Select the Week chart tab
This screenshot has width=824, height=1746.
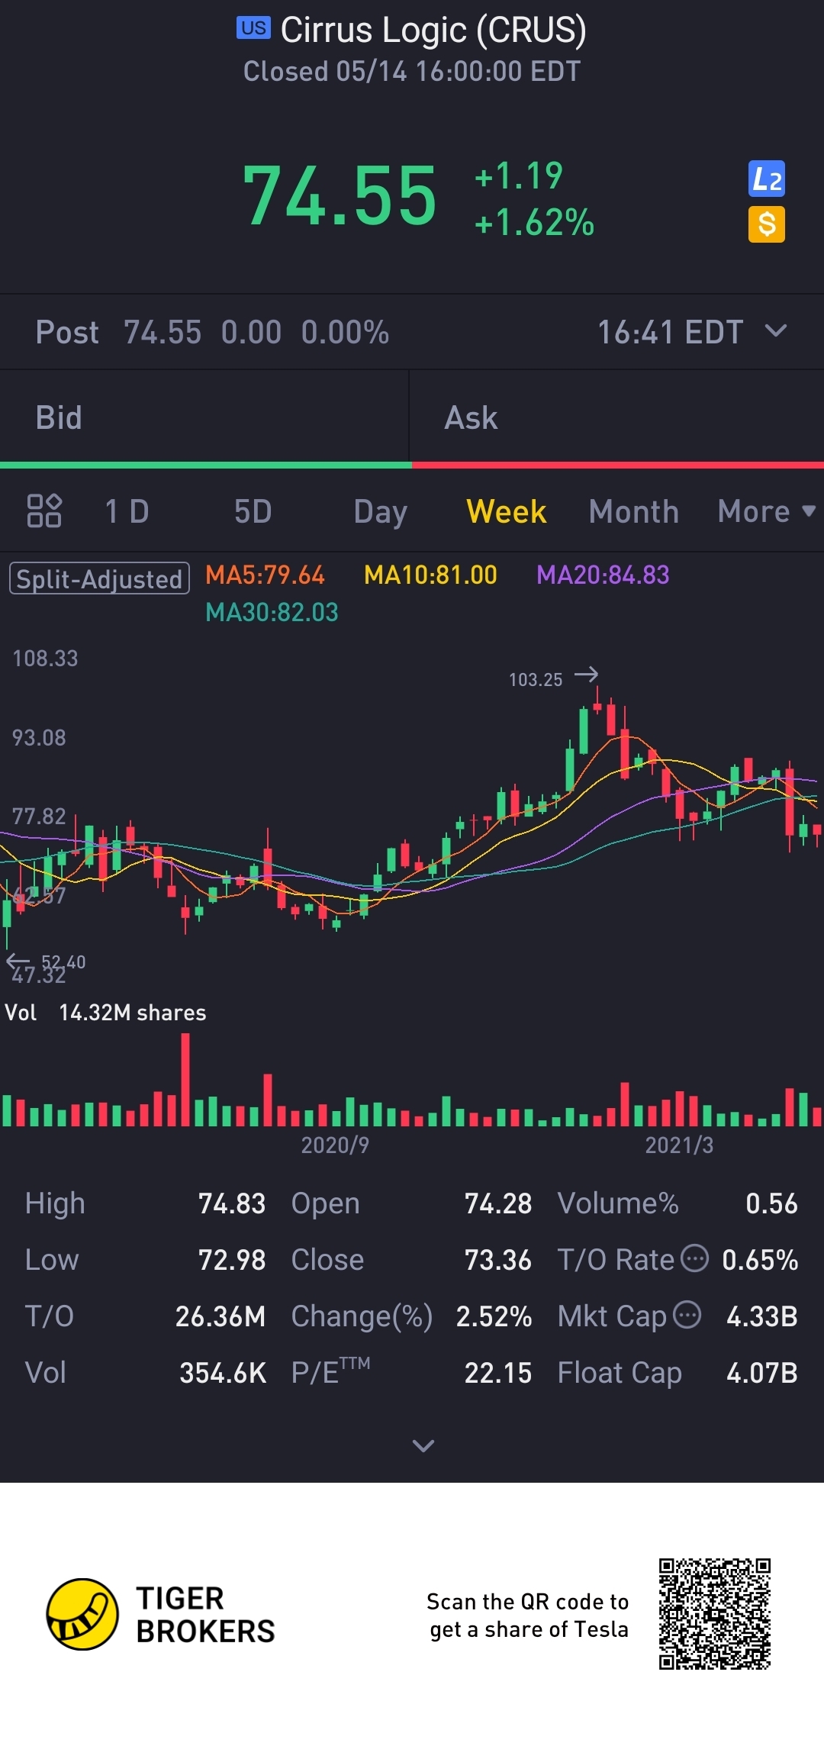click(507, 511)
